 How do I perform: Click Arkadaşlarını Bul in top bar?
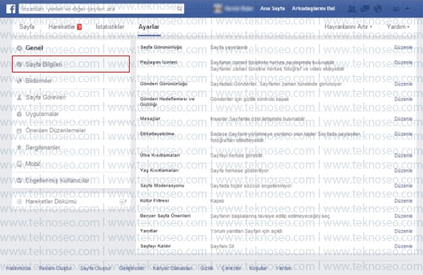[x=313, y=8]
